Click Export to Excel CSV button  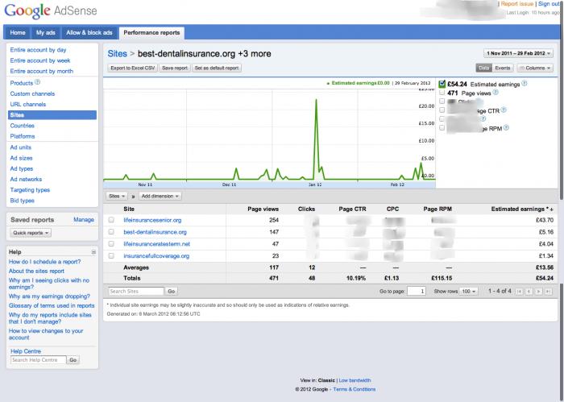click(133, 68)
